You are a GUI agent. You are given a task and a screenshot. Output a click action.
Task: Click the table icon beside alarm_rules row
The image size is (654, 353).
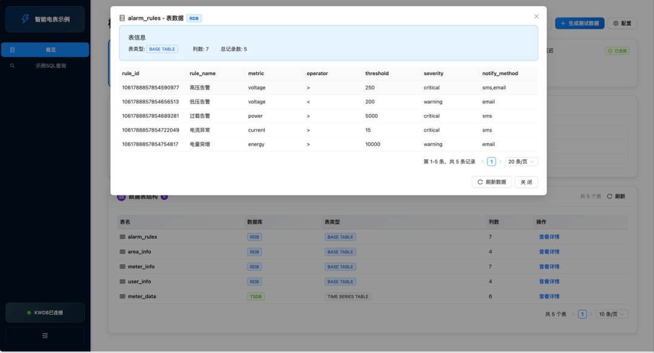122,237
